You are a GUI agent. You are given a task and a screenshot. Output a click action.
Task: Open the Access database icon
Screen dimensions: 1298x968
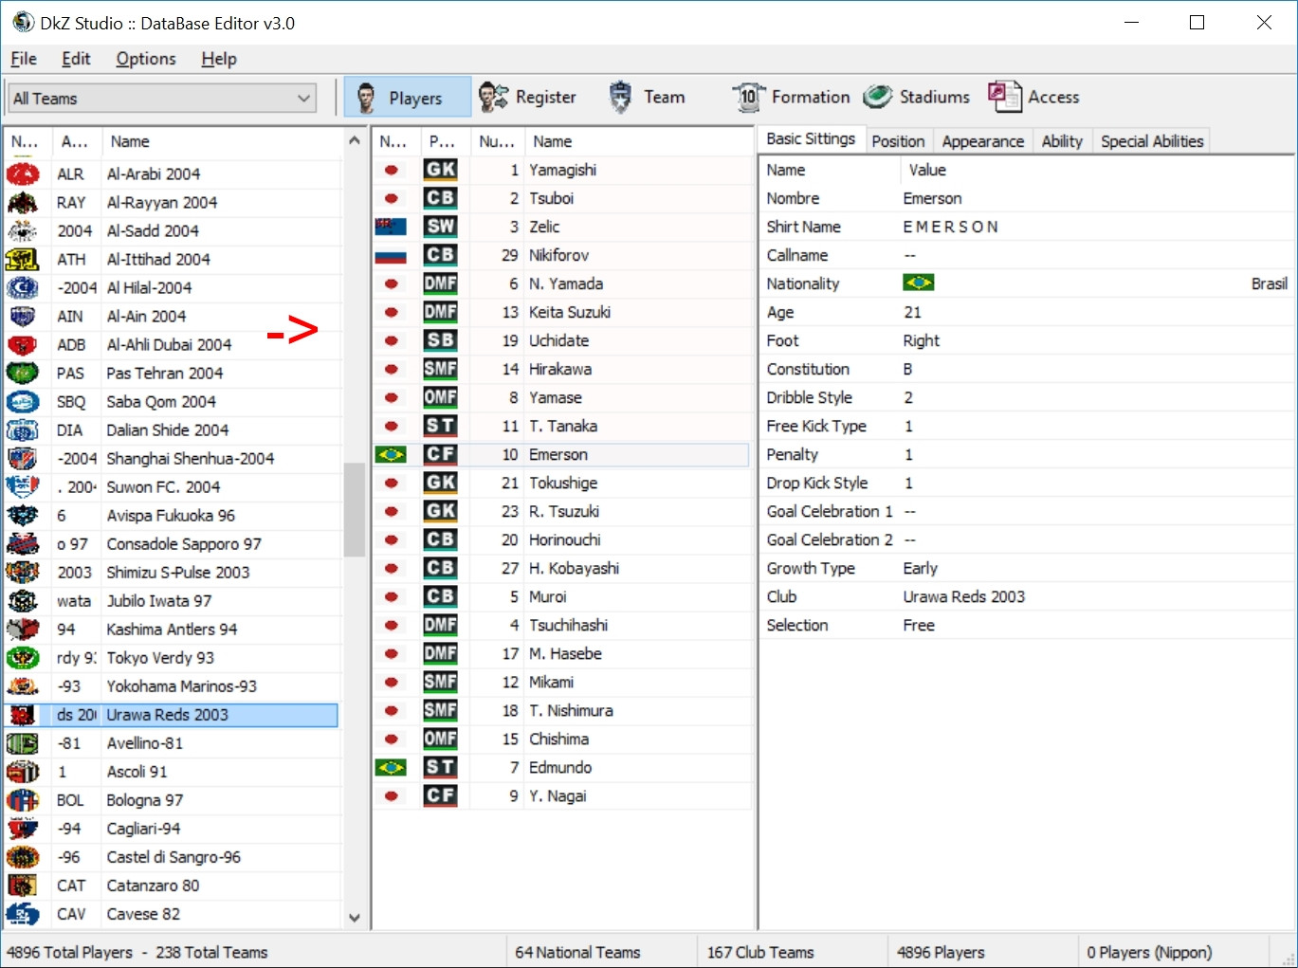(x=1005, y=97)
